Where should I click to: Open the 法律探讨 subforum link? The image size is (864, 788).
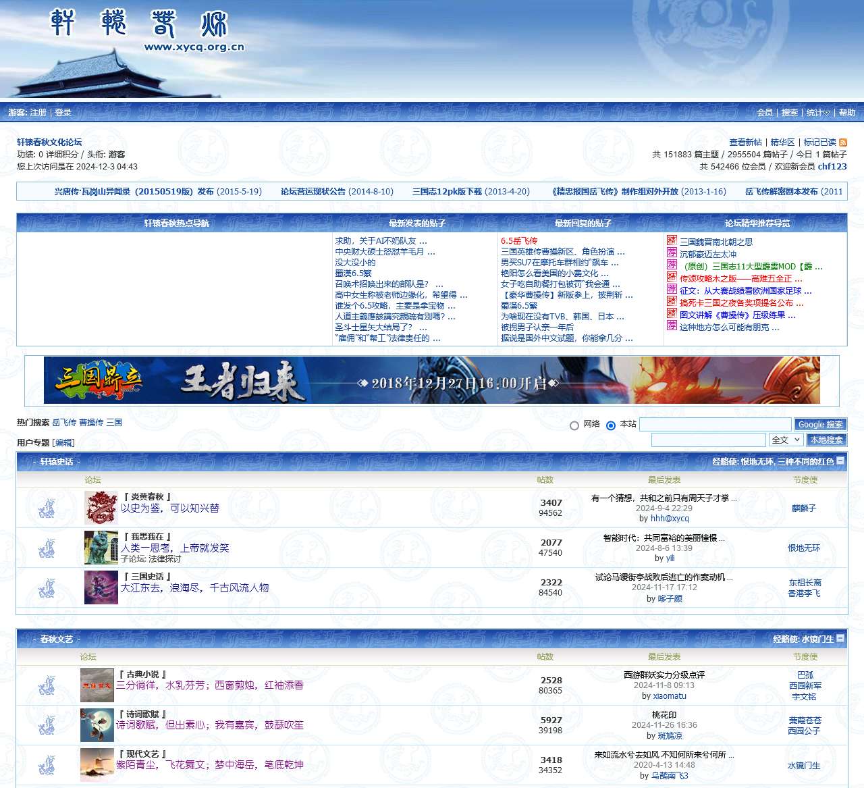click(x=165, y=559)
